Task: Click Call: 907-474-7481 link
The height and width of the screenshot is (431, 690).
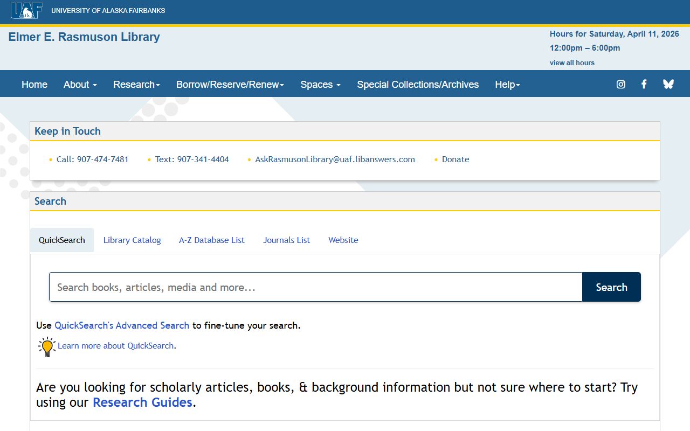Action: click(93, 159)
